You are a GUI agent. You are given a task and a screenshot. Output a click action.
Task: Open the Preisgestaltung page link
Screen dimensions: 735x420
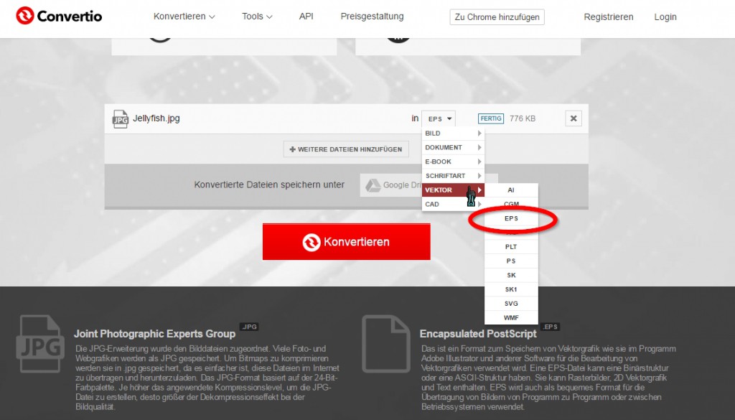pyautogui.click(x=372, y=17)
